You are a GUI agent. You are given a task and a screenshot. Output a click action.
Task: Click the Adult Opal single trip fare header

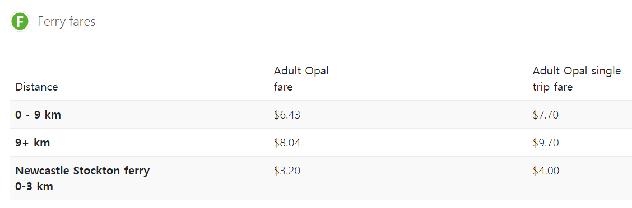pos(577,79)
